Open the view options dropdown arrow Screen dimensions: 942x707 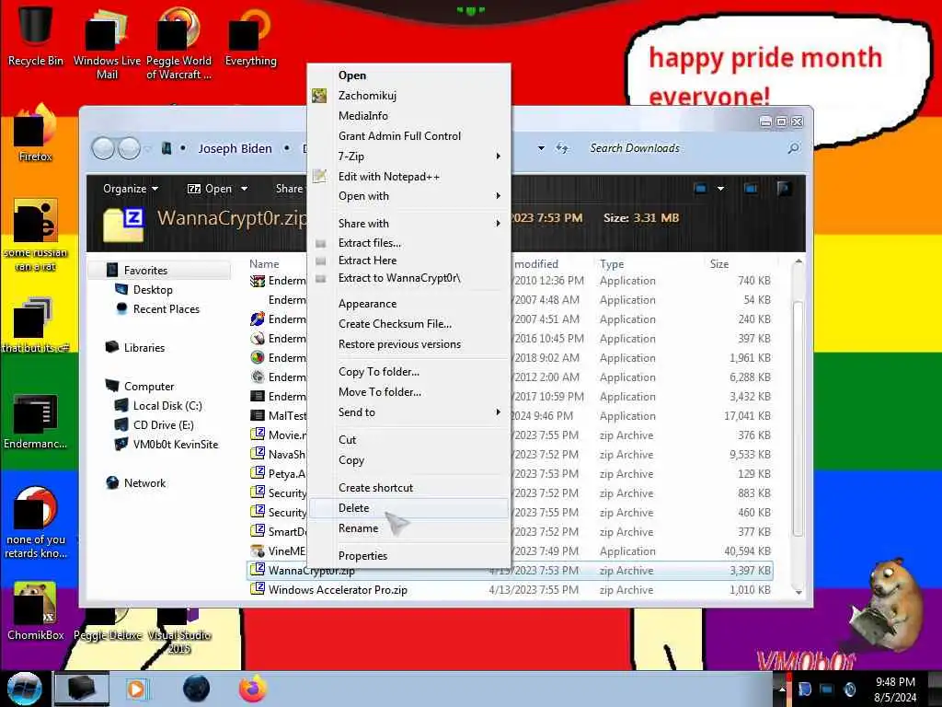(720, 188)
